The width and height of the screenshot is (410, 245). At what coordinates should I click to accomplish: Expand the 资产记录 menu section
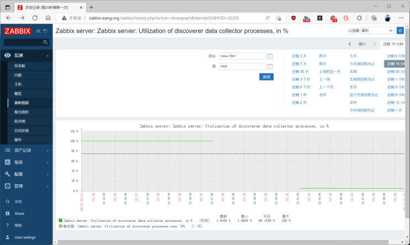coord(48,151)
